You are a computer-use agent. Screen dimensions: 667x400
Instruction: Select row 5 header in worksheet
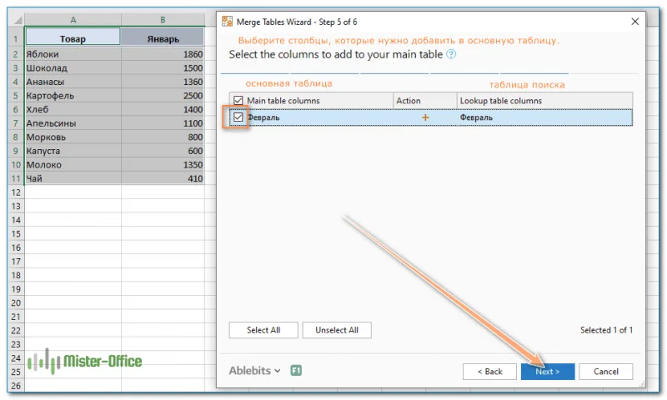point(16,96)
